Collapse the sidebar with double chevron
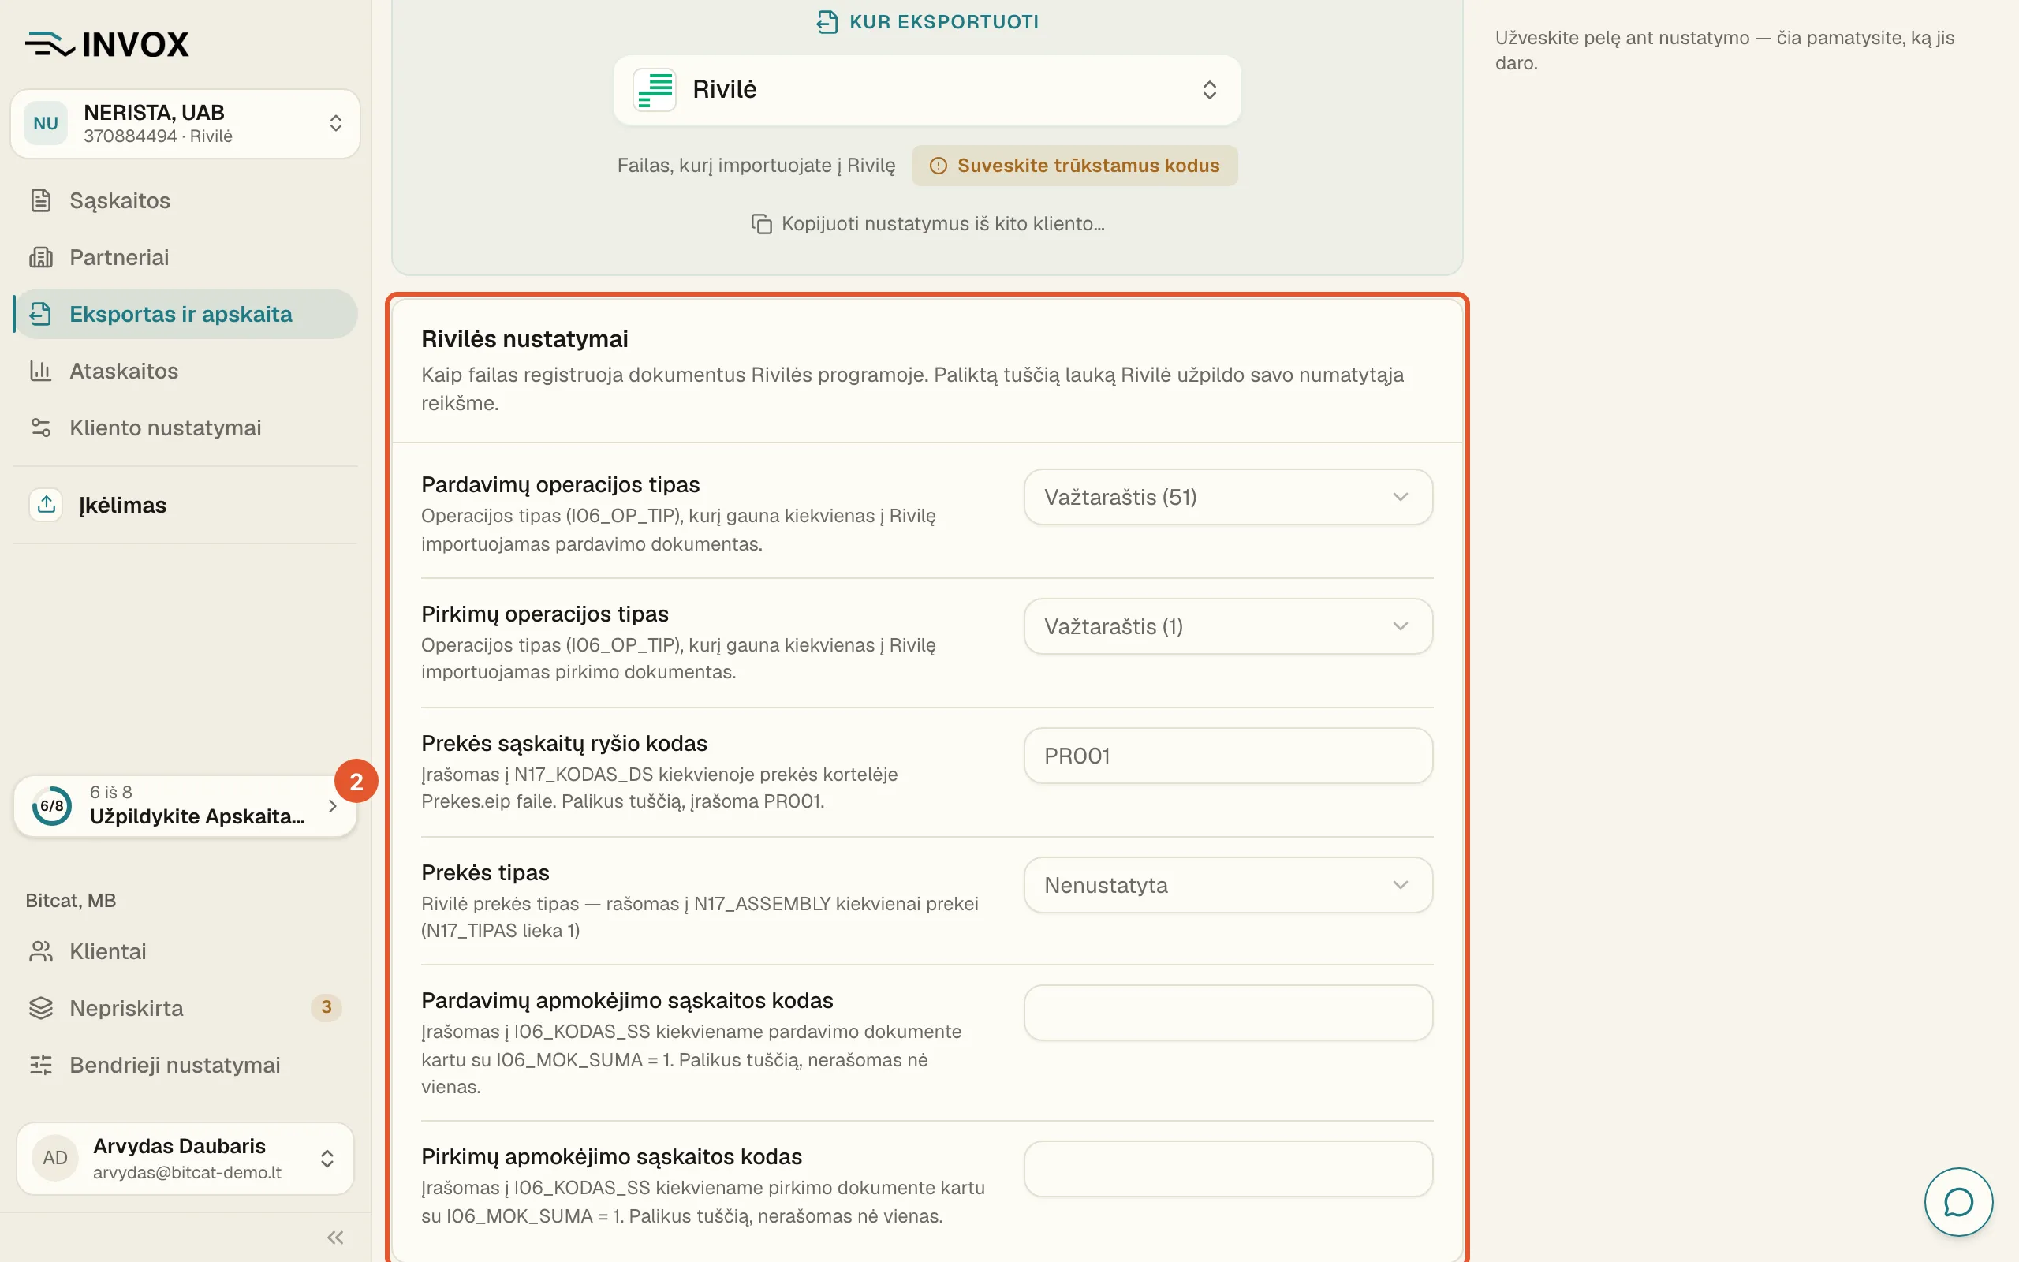This screenshot has height=1262, width=2019. [x=335, y=1237]
